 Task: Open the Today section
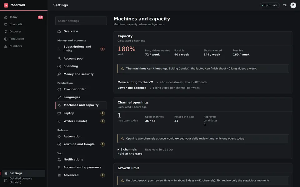23,17
